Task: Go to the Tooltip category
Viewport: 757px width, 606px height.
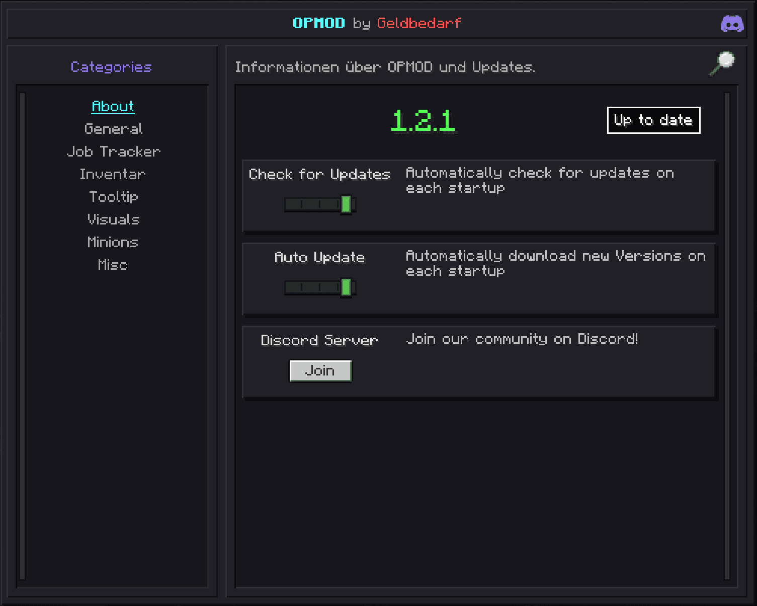Action: click(x=113, y=197)
